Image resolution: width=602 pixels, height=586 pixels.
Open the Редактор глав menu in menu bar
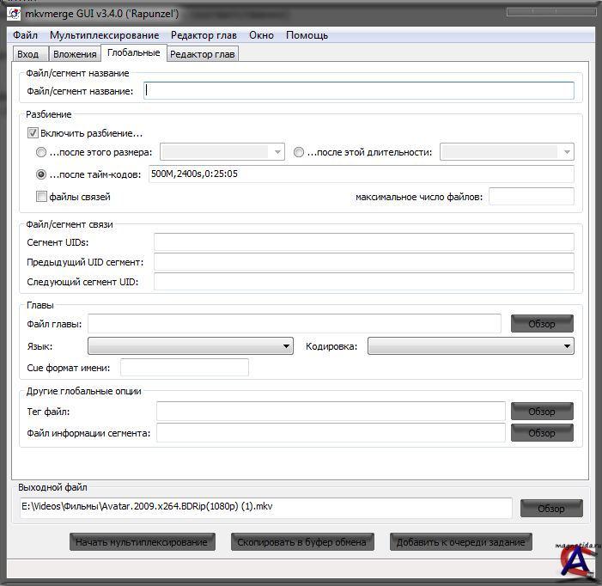[204, 35]
